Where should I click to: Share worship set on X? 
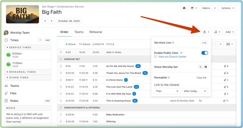coord(200,67)
